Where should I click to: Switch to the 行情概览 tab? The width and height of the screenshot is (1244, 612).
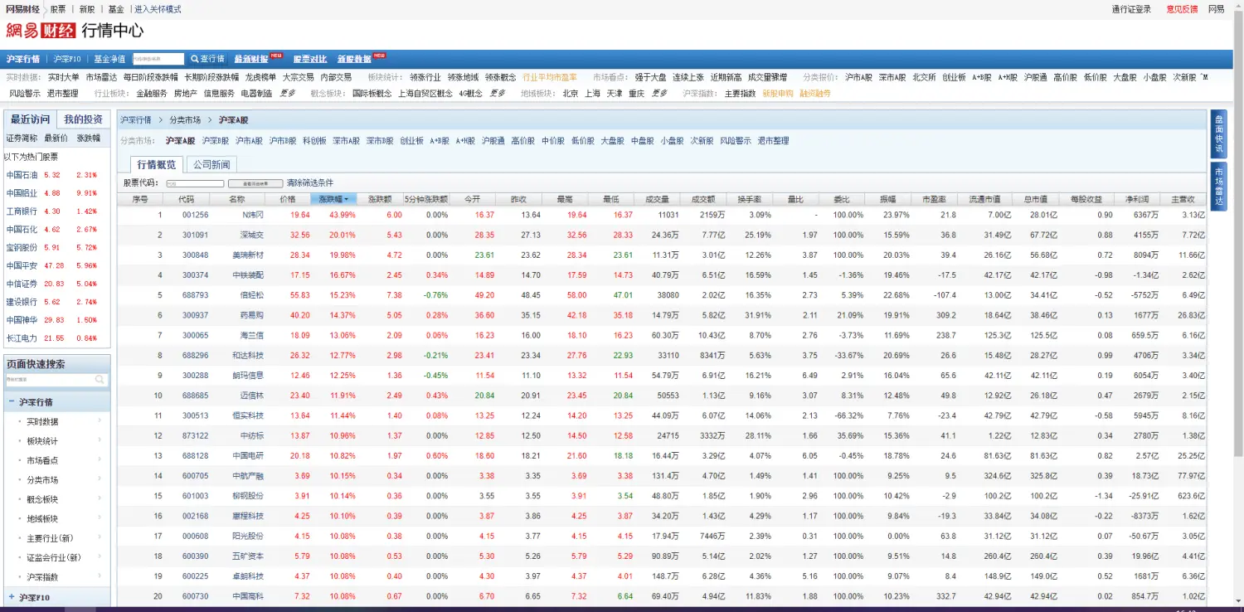tap(156, 164)
